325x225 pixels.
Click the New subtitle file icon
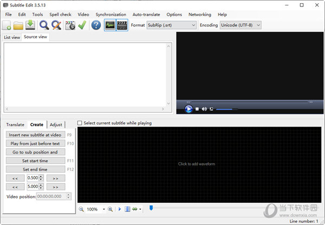point(6,25)
